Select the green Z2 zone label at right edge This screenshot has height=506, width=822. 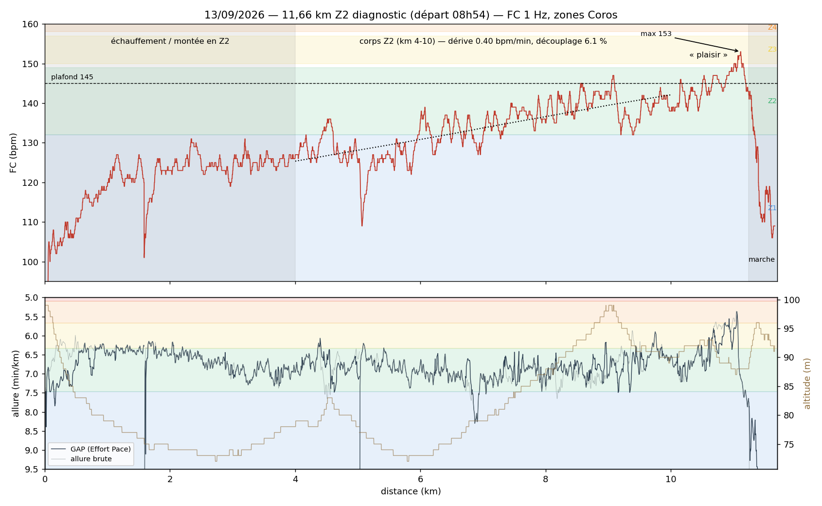(x=772, y=101)
